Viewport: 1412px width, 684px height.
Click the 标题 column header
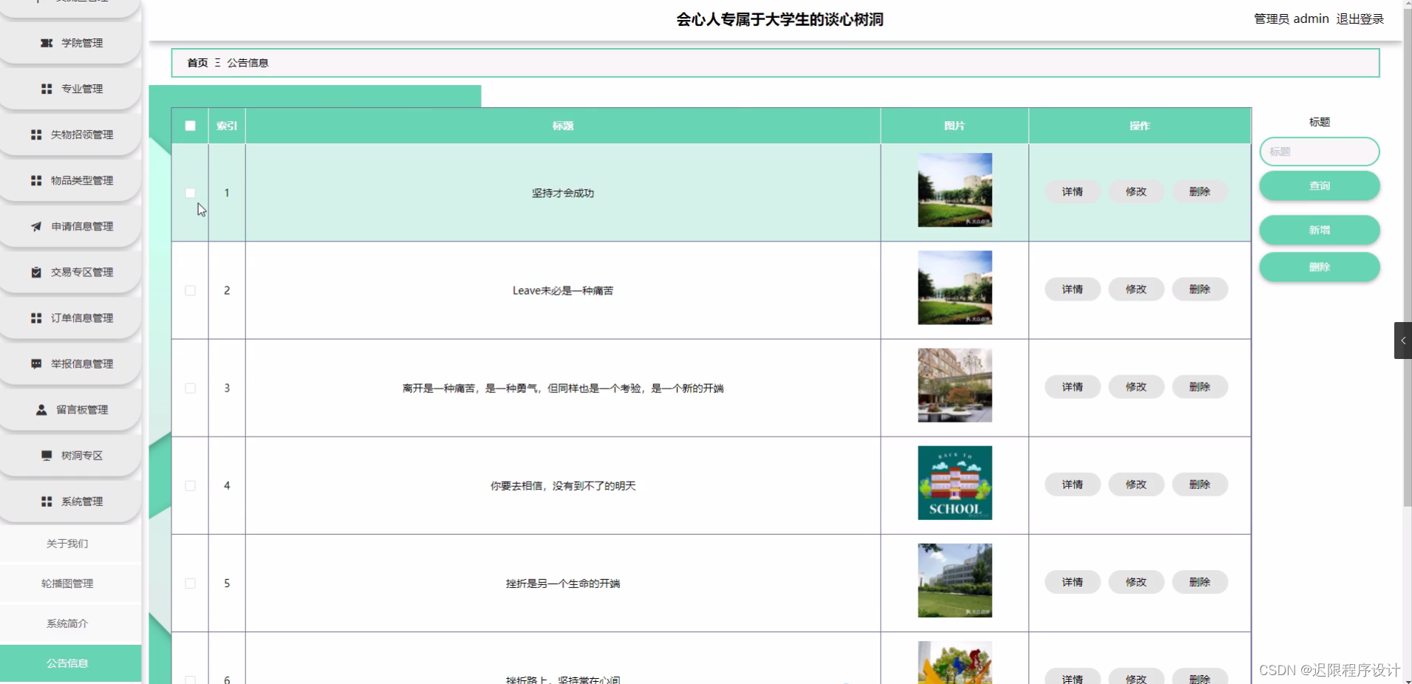[x=562, y=126]
